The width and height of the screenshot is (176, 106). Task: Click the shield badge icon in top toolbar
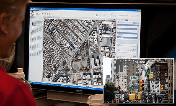pos(97,15)
